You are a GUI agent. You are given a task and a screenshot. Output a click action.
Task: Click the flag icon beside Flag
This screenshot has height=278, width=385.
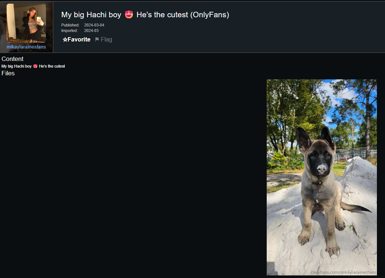(x=97, y=39)
